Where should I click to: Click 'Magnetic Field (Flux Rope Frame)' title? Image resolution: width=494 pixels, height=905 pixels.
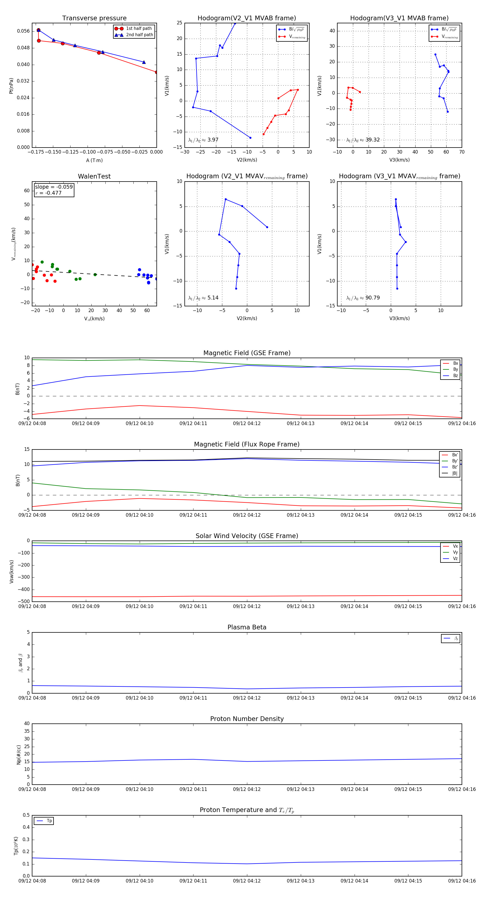247,444
